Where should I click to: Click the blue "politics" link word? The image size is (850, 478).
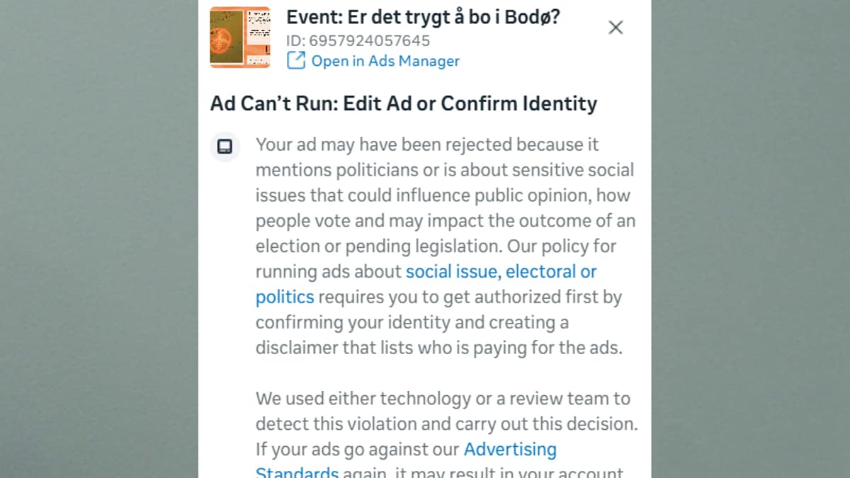pyautogui.click(x=285, y=297)
